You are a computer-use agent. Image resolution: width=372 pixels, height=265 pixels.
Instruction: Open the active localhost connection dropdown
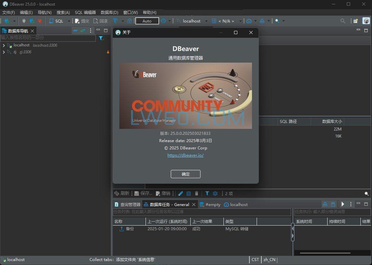point(192,21)
